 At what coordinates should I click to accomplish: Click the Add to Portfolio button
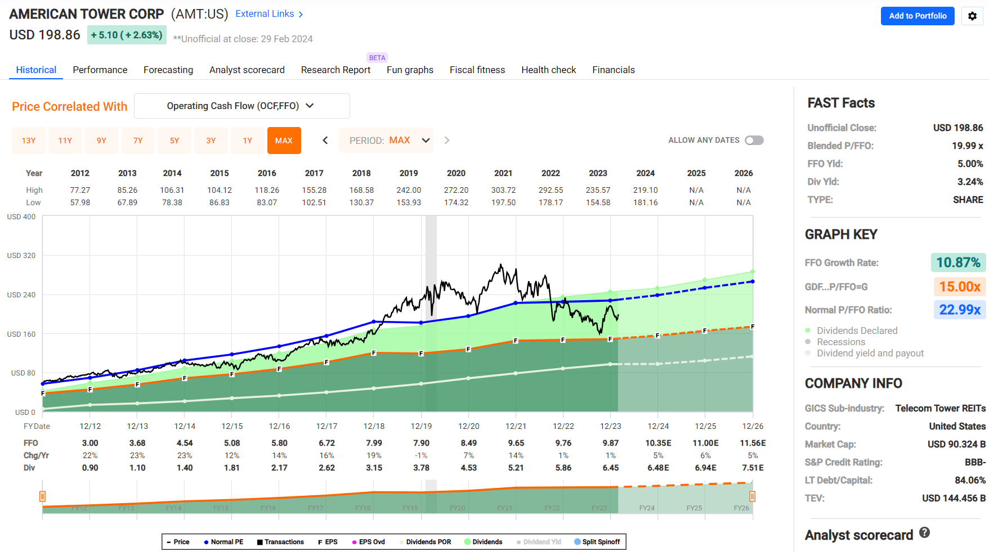tap(917, 16)
